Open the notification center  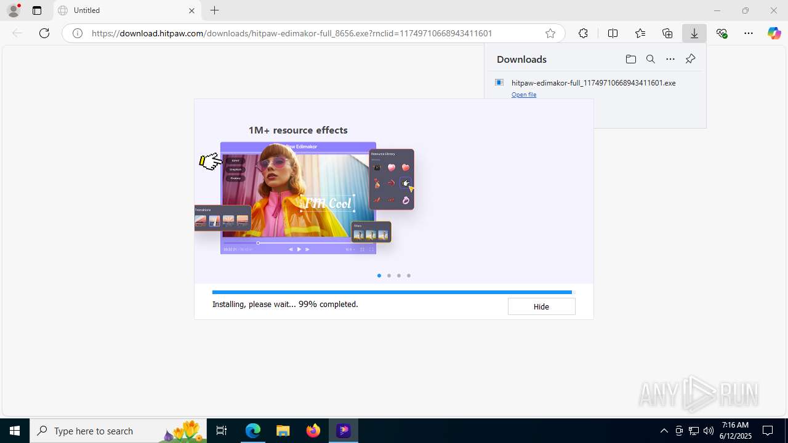click(768, 431)
